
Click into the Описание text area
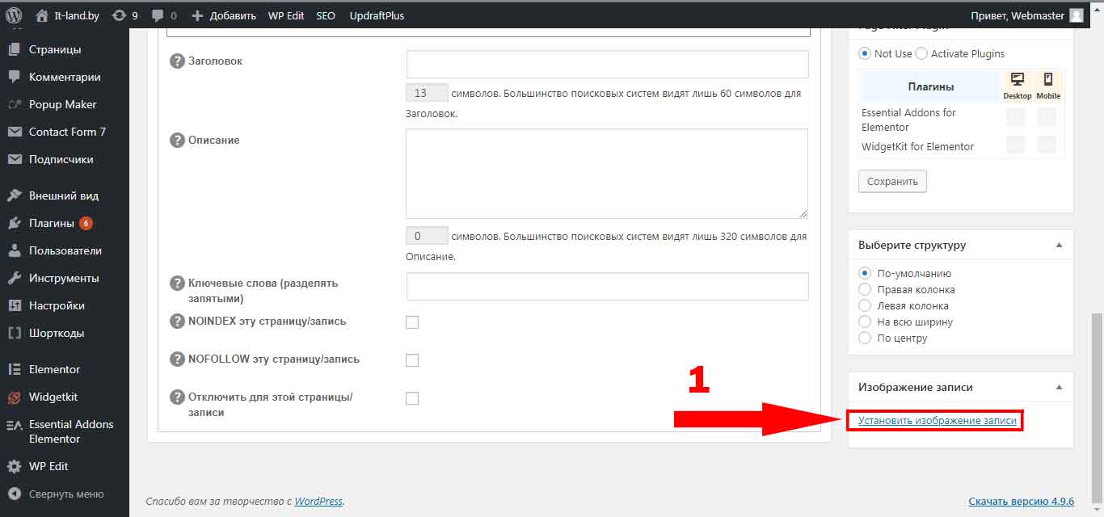click(607, 173)
